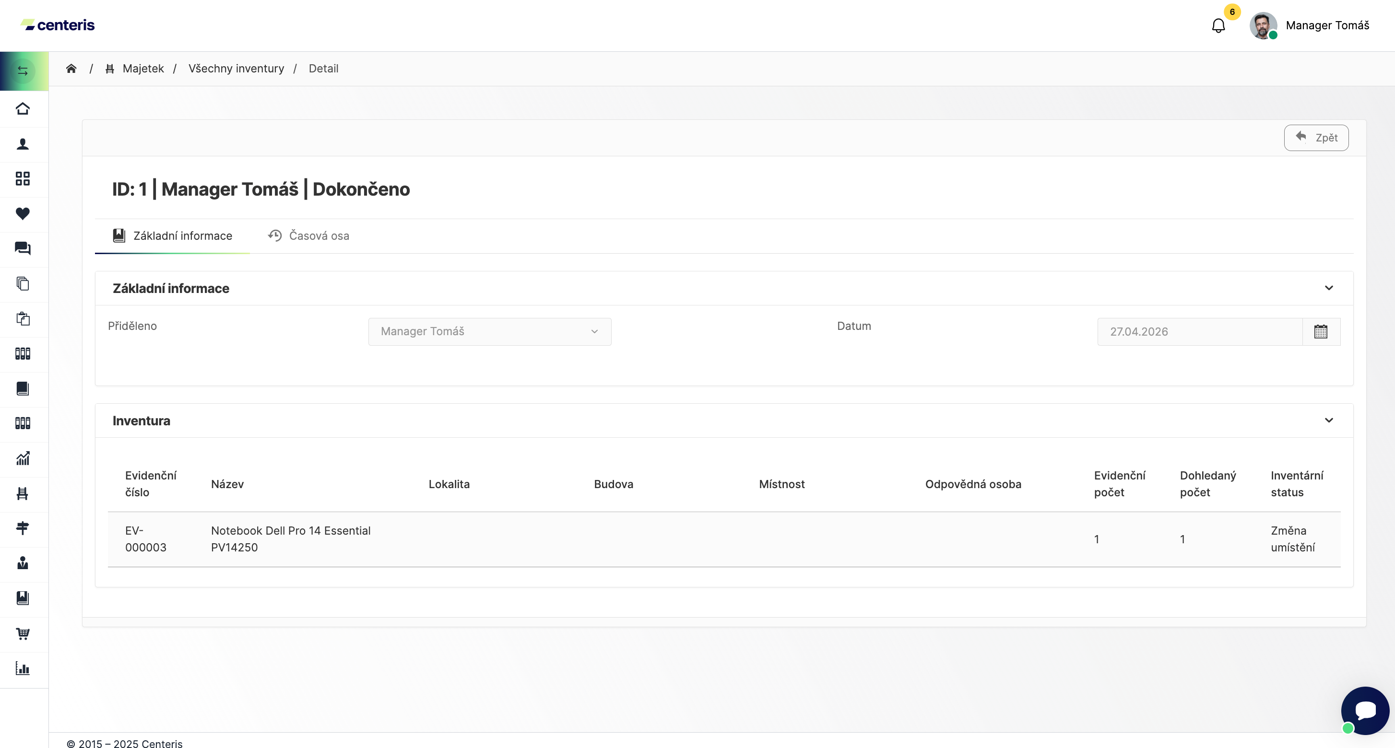The height and width of the screenshot is (748, 1395).
Task: Open the businessman sidebar icon
Action: [23, 563]
